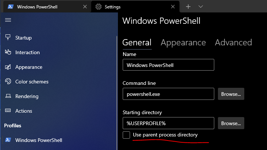Screen dimensions: 267x150
Task: Click the Starting directory input field
Action: [168, 123]
